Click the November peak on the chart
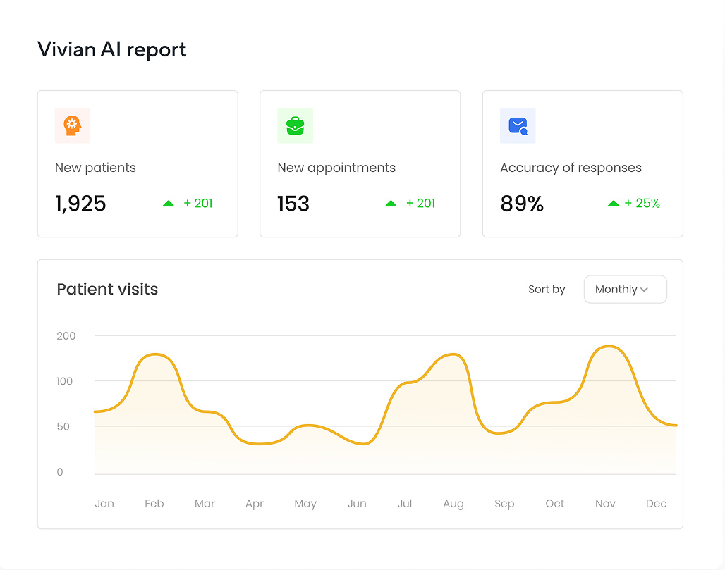Viewport: 725px width, 570px height. pos(608,347)
